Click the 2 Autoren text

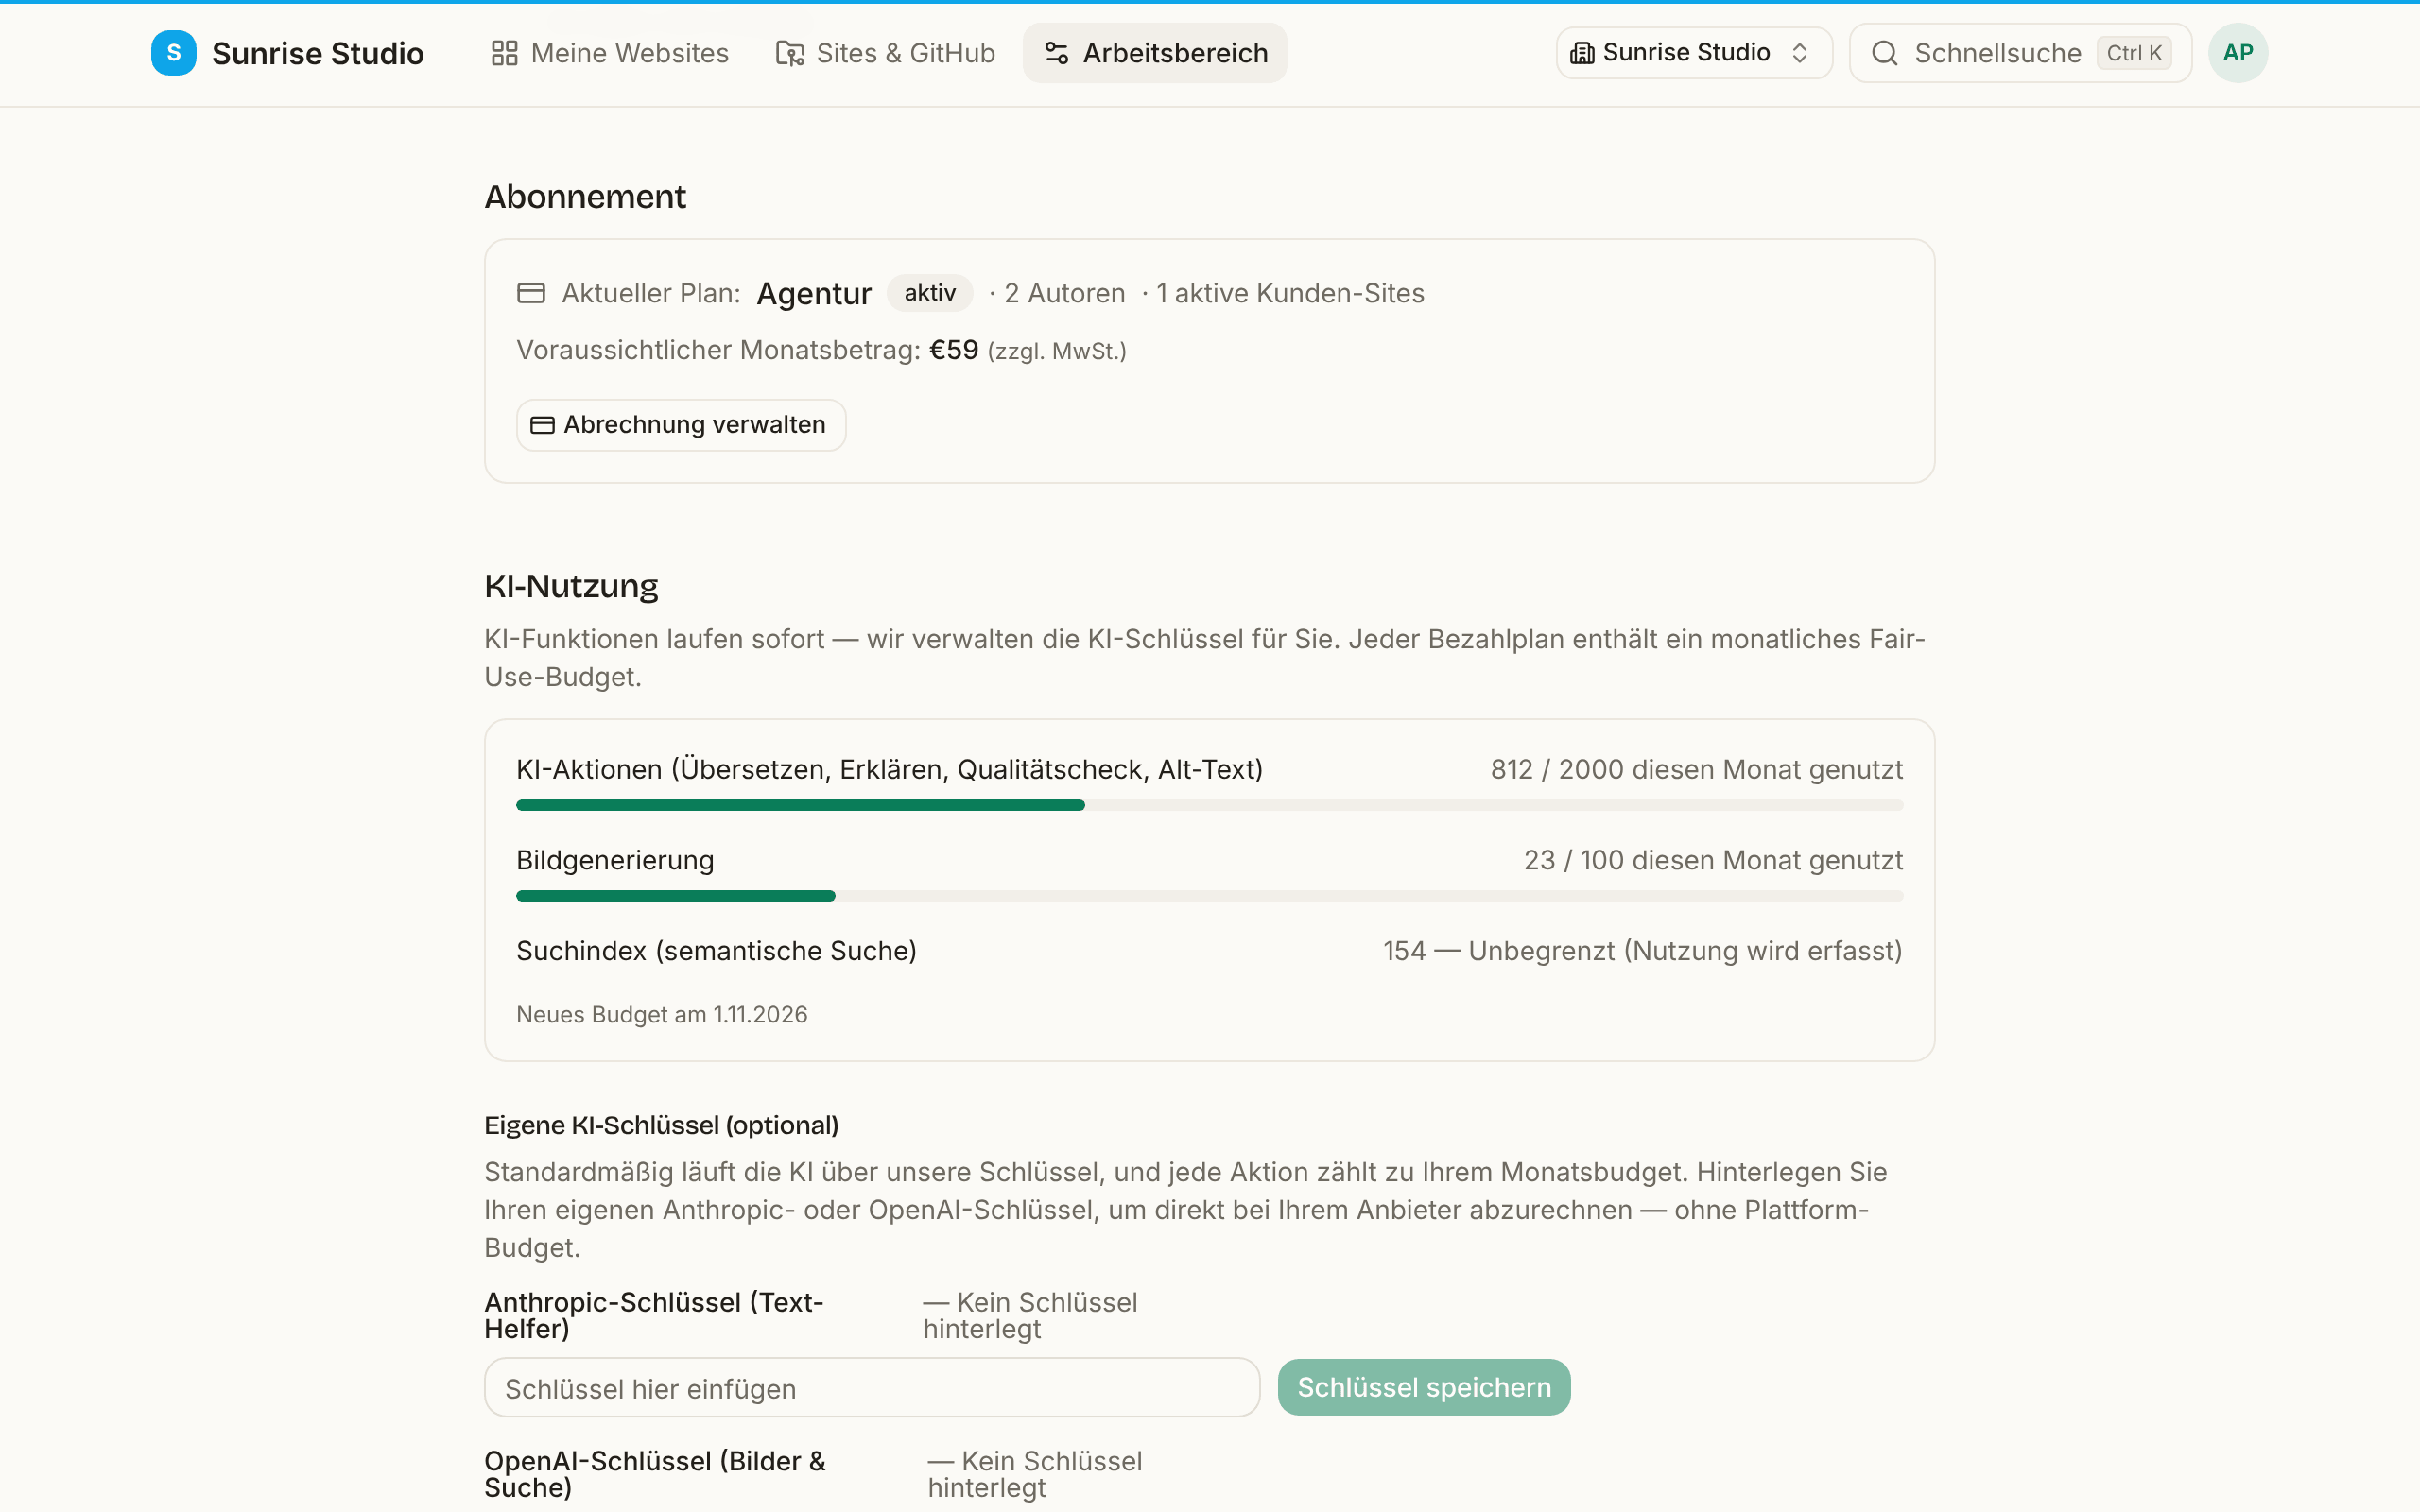(1065, 293)
